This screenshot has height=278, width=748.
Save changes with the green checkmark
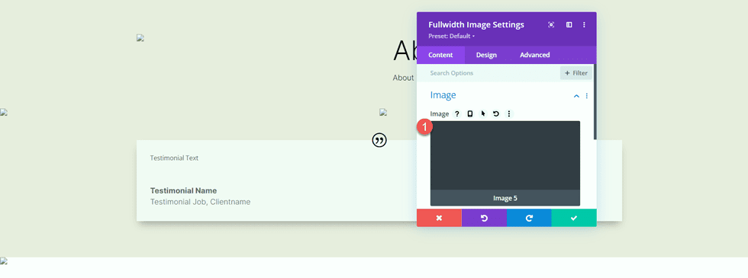click(x=574, y=218)
